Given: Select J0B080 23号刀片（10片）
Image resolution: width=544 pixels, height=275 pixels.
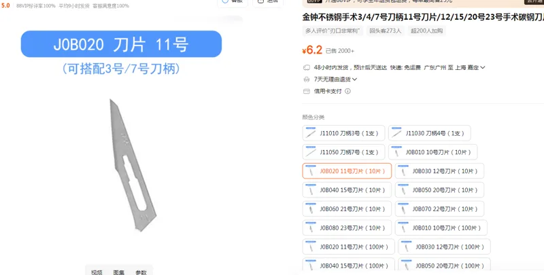Looking at the screenshot, I should pyautogui.click(x=347, y=228).
